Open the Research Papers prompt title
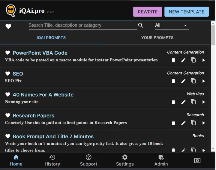This screenshot has height=170, width=216. pos(34,116)
